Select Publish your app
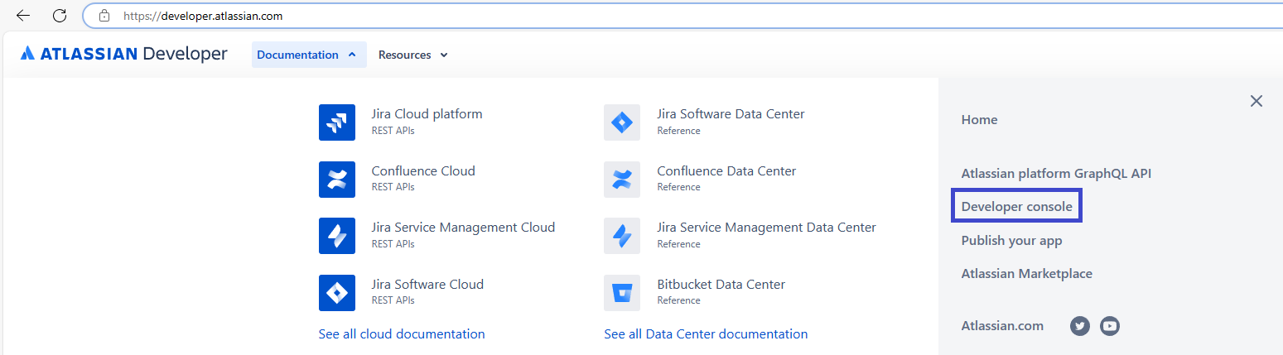This screenshot has width=1283, height=355. click(1011, 241)
